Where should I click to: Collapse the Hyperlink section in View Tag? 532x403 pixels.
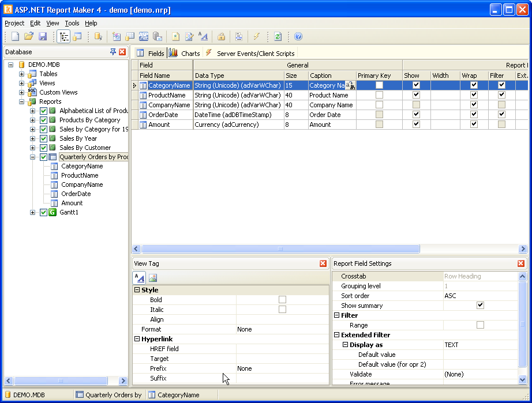click(x=137, y=339)
